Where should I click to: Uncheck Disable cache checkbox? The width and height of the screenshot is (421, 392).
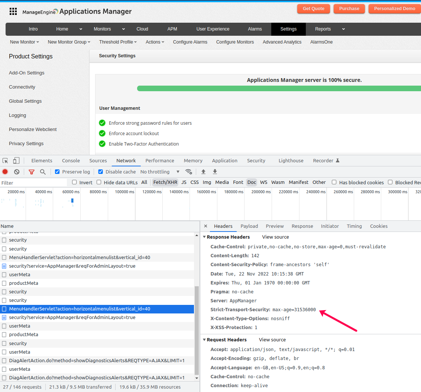[x=101, y=172]
